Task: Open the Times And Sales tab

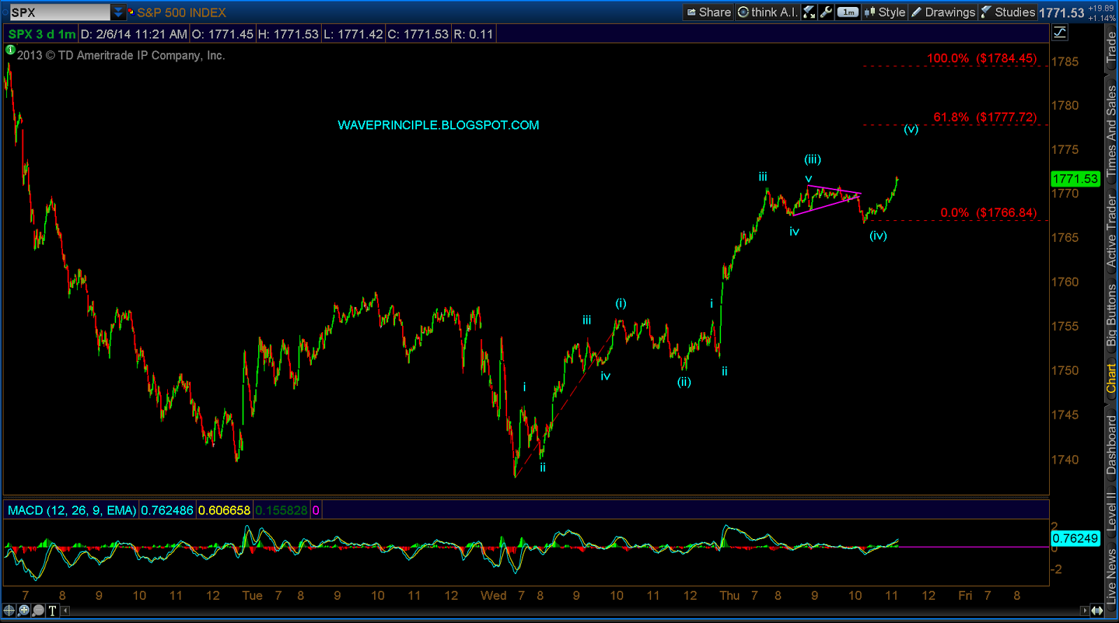Action: [1111, 131]
